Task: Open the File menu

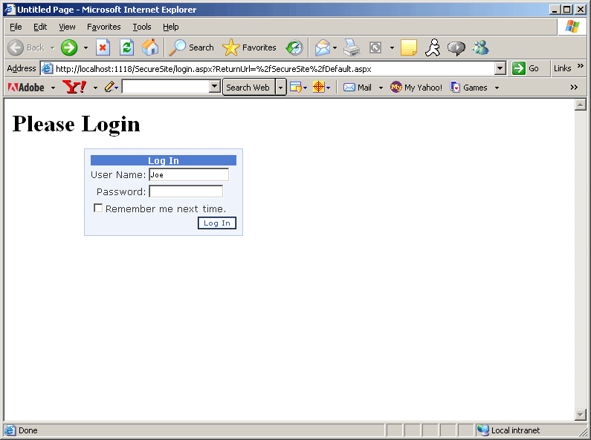Action: tap(16, 27)
